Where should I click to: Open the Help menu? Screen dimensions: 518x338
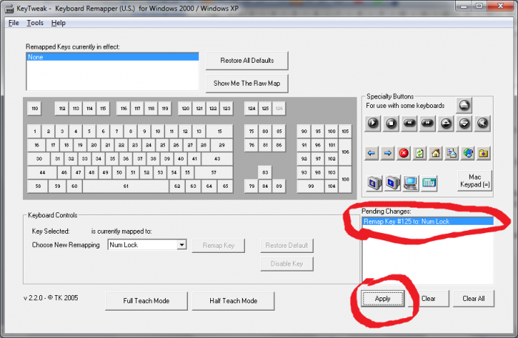click(x=58, y=23)
